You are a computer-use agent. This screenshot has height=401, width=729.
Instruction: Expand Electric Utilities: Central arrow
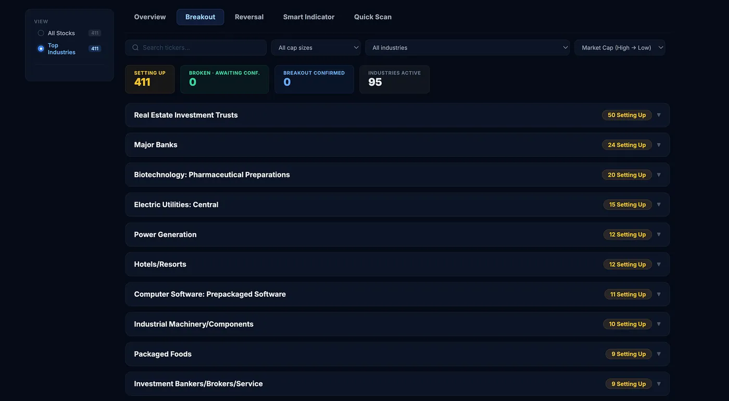point(659,205)
